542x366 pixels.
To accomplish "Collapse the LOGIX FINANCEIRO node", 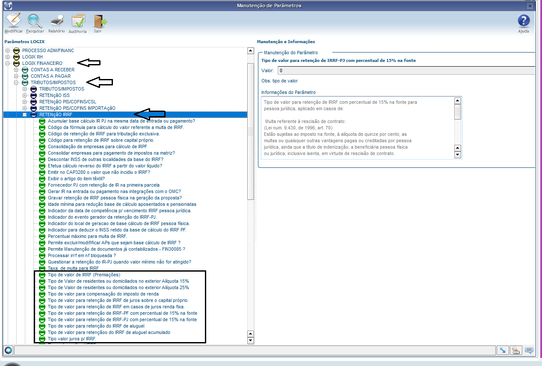I will 7,63.
